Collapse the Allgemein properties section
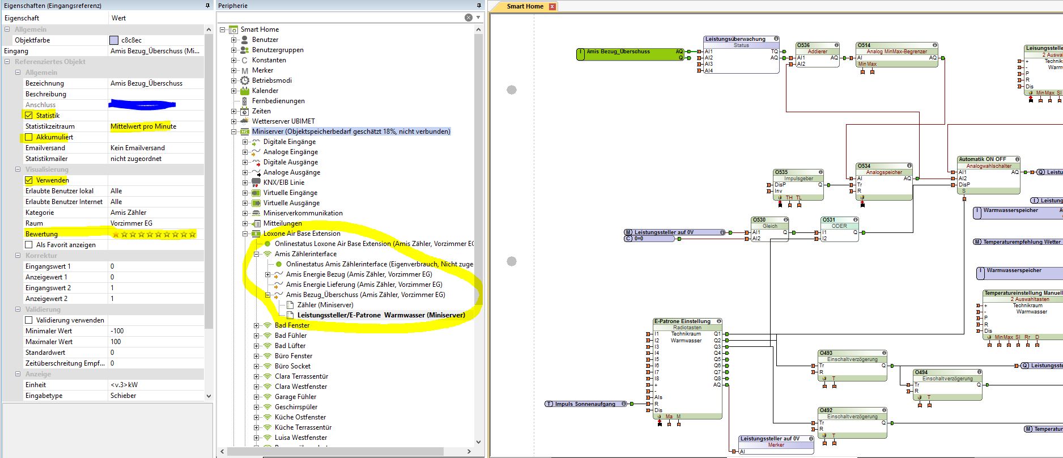The width and height of the screenshot is (1063, 458). pyautogui.click(x=7, y=29)
